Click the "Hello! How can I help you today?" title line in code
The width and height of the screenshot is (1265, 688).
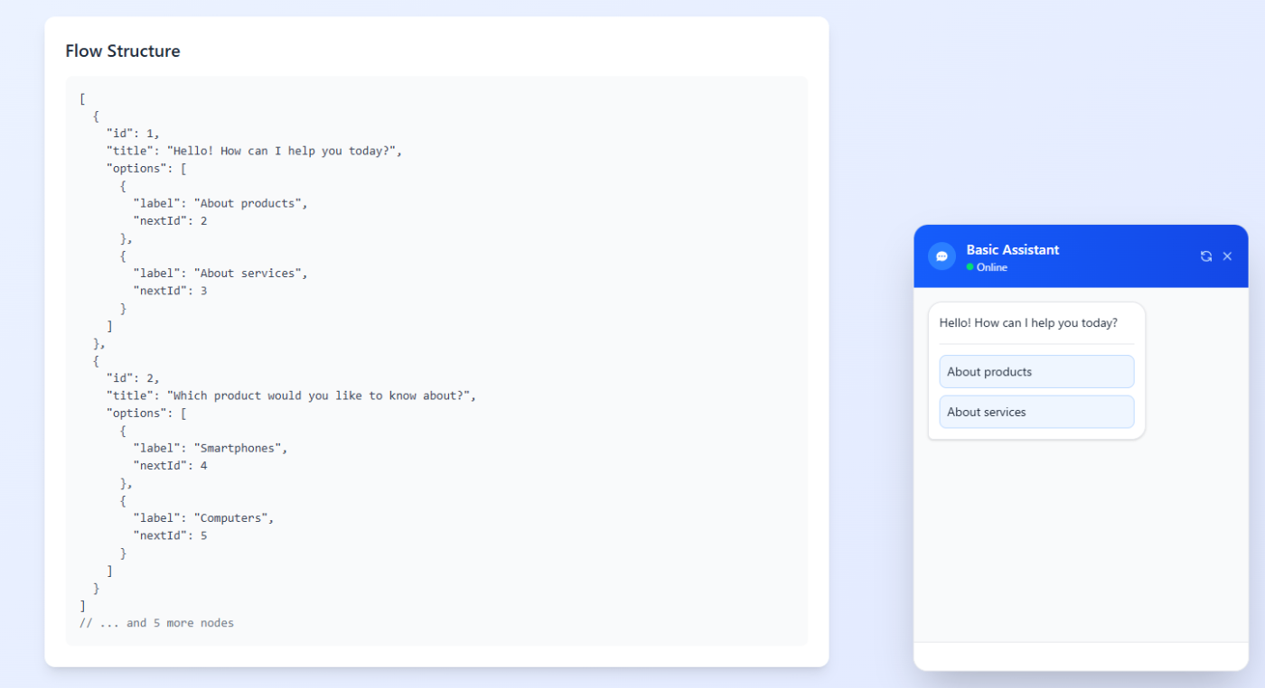point(254,151)
